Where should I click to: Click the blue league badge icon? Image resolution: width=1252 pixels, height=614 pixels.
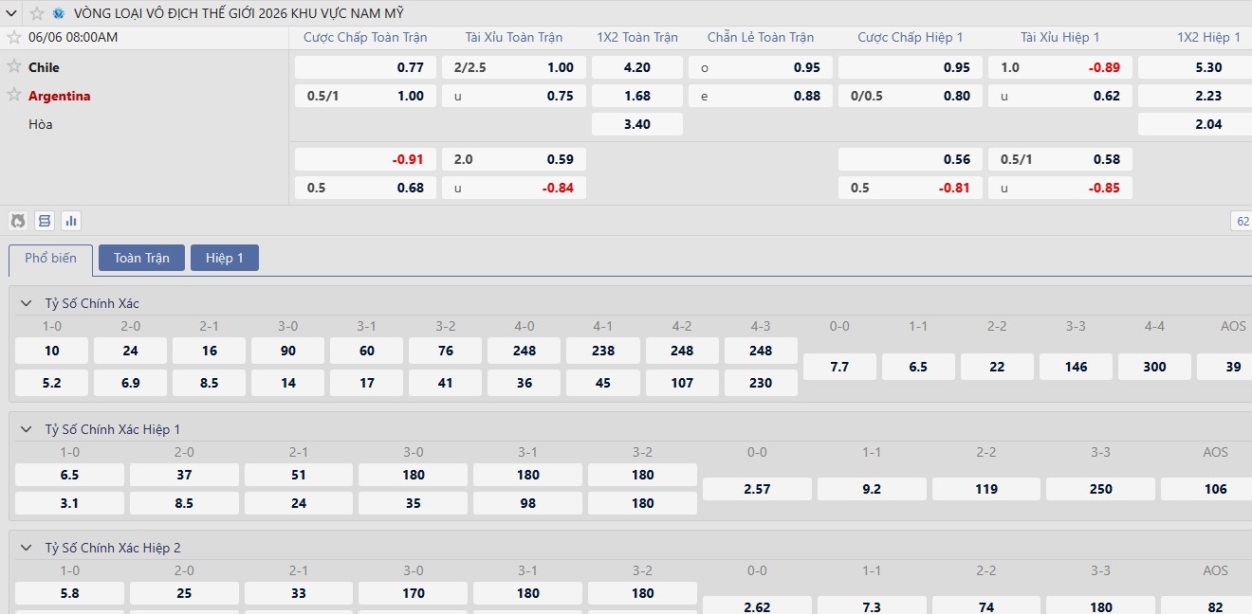[x=59, y=13]
